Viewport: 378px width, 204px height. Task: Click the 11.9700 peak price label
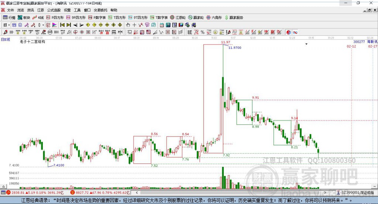pos(235,48)
